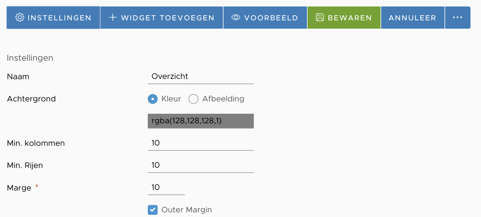Switch background to Afbeelding

(194, 99)
